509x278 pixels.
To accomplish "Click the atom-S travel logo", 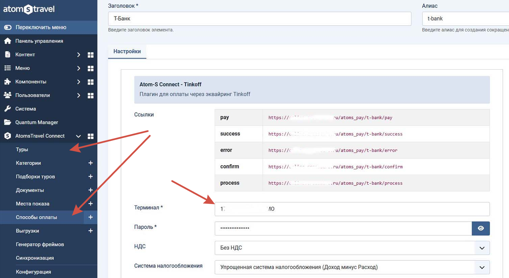I will click(29, 9).
